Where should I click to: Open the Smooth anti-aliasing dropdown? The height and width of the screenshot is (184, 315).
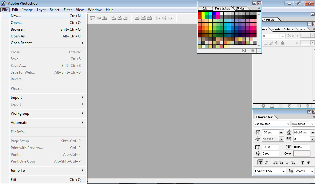pyautogui.click(x=312, y=171)
